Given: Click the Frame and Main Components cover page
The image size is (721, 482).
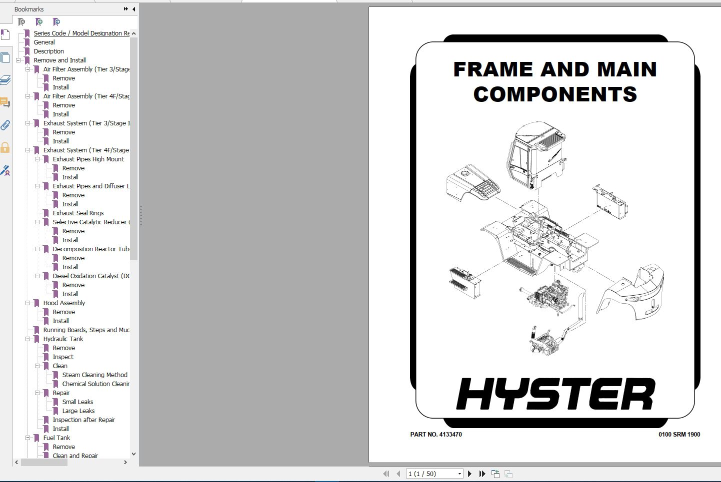Looking at the screenshot, I should (x=545, y=235).
